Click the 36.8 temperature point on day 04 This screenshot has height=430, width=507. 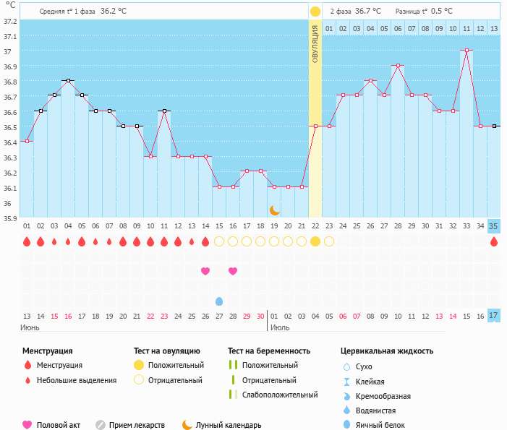tap(68, 81)
